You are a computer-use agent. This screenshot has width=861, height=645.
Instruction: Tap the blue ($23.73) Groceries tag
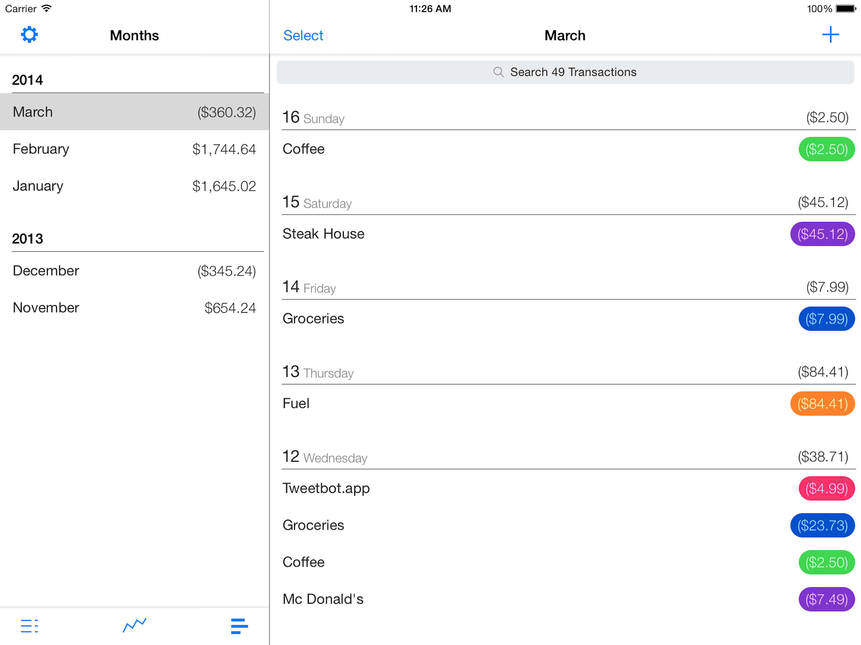click(822, 526)
